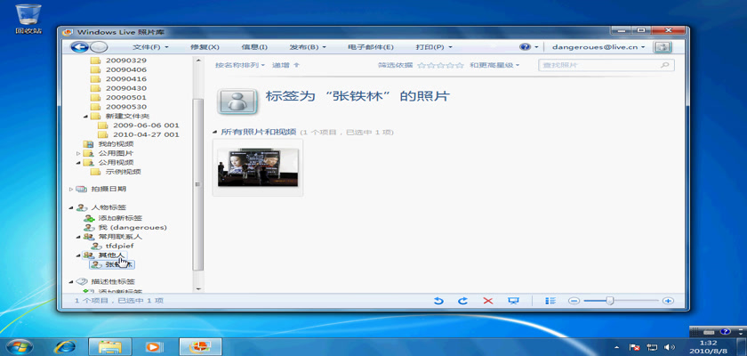Click the thumbnail size slider handle
This screenshot has width=747, height=356.
click(x=610, y=302)
